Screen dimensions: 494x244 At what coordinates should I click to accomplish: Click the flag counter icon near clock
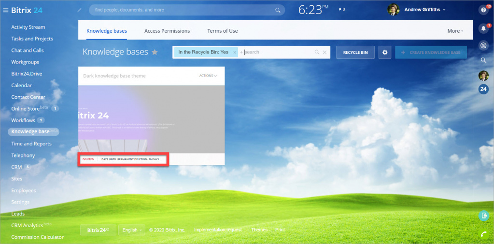pyautogui.click(x=341, y=10)
